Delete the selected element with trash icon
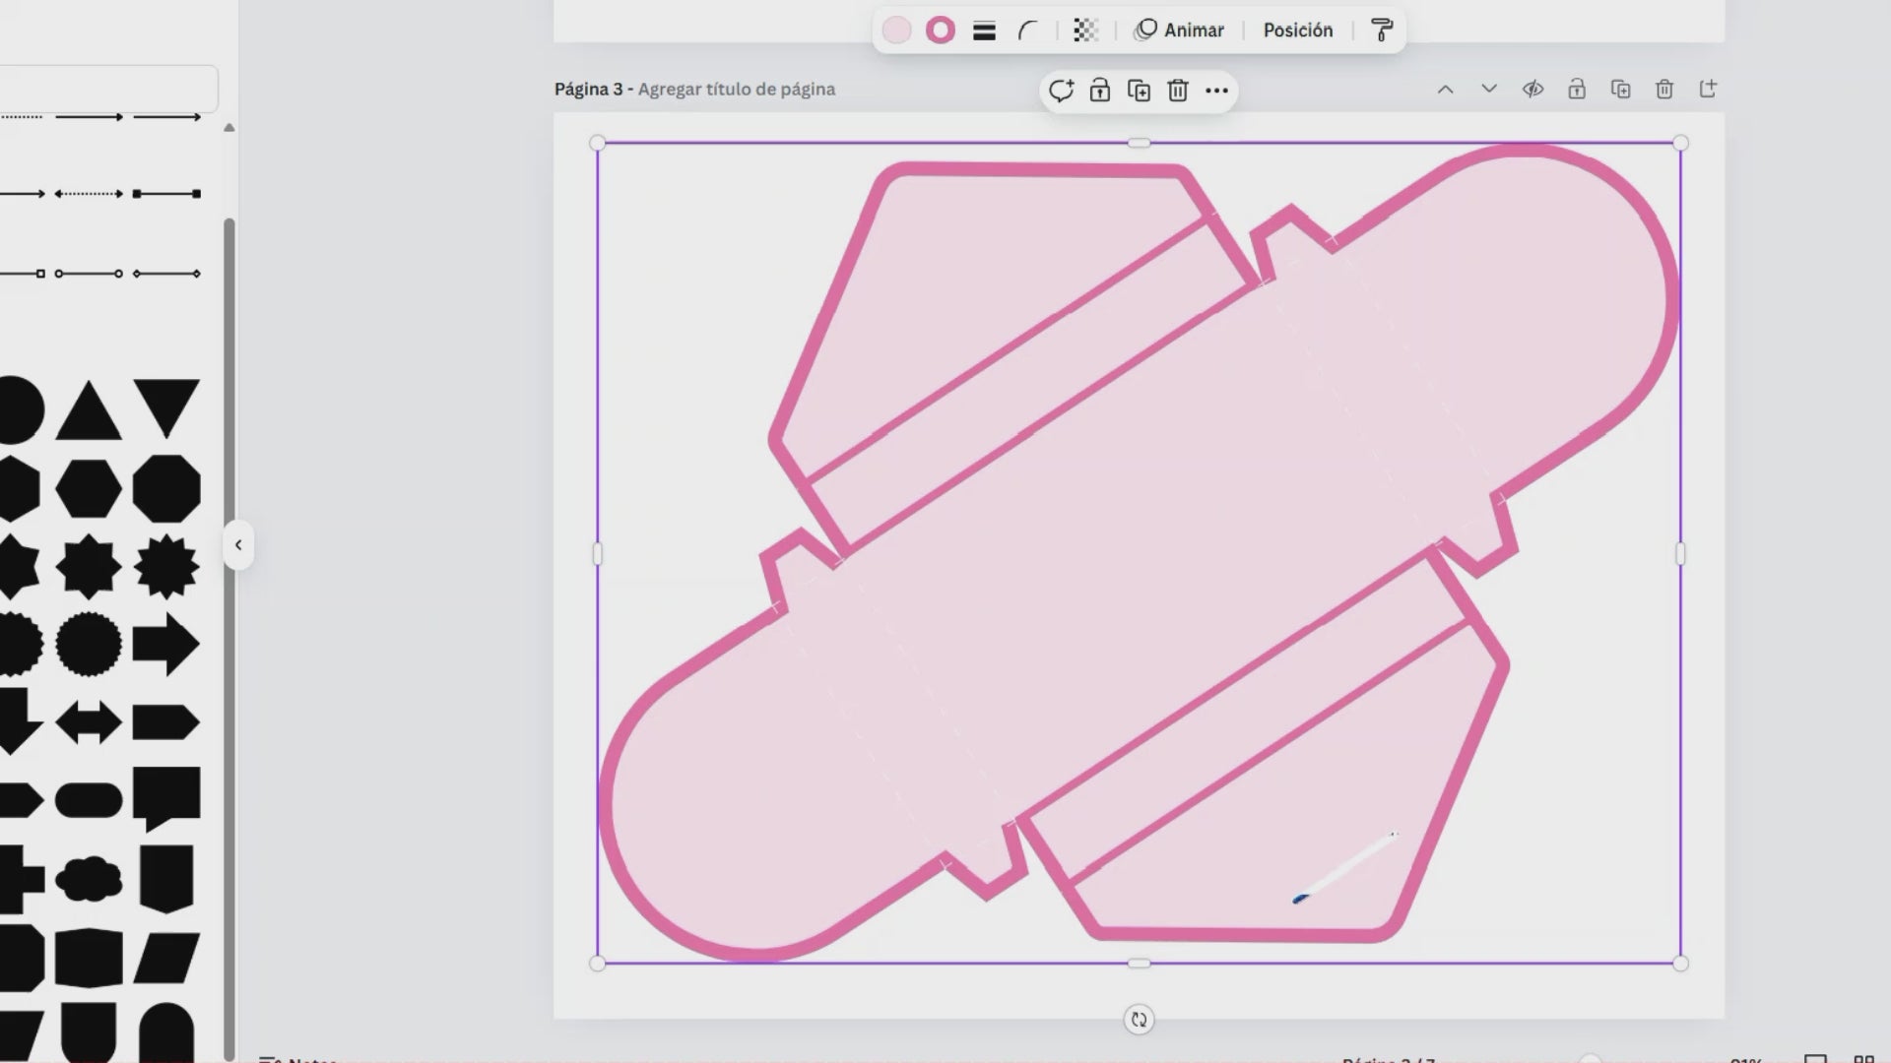Viewport: 1891px width, 1063px height. coord(1178,91)
